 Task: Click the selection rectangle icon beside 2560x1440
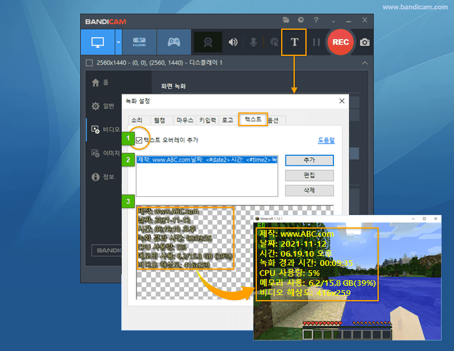(89, 63)
